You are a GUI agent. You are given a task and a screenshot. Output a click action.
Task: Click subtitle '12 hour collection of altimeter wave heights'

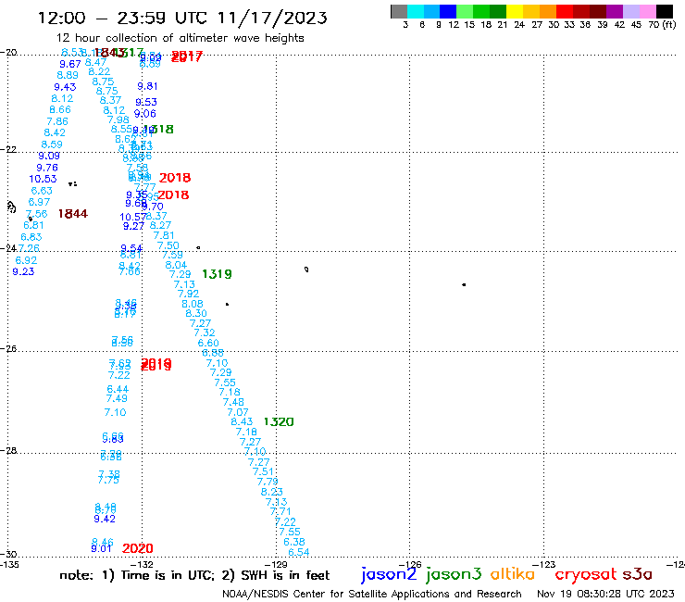(x=180, y=39)
